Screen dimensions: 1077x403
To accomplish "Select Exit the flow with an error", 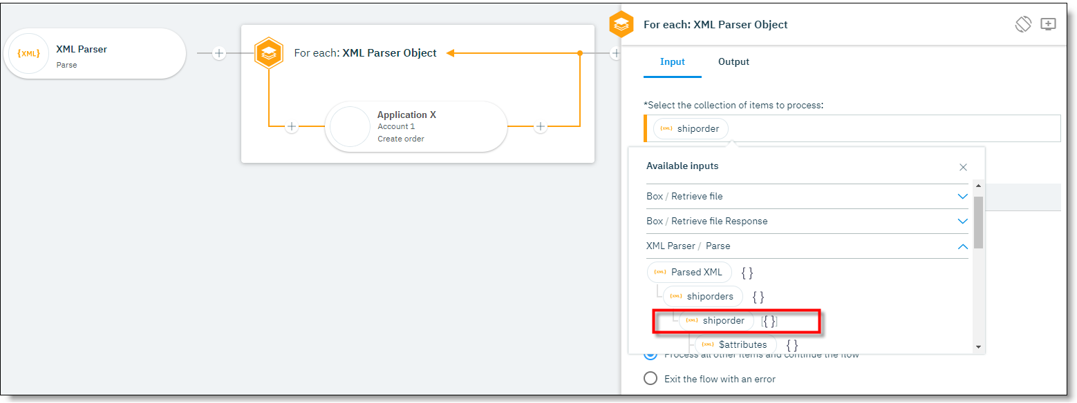I will pyautogui.click(x=650, y=378).
